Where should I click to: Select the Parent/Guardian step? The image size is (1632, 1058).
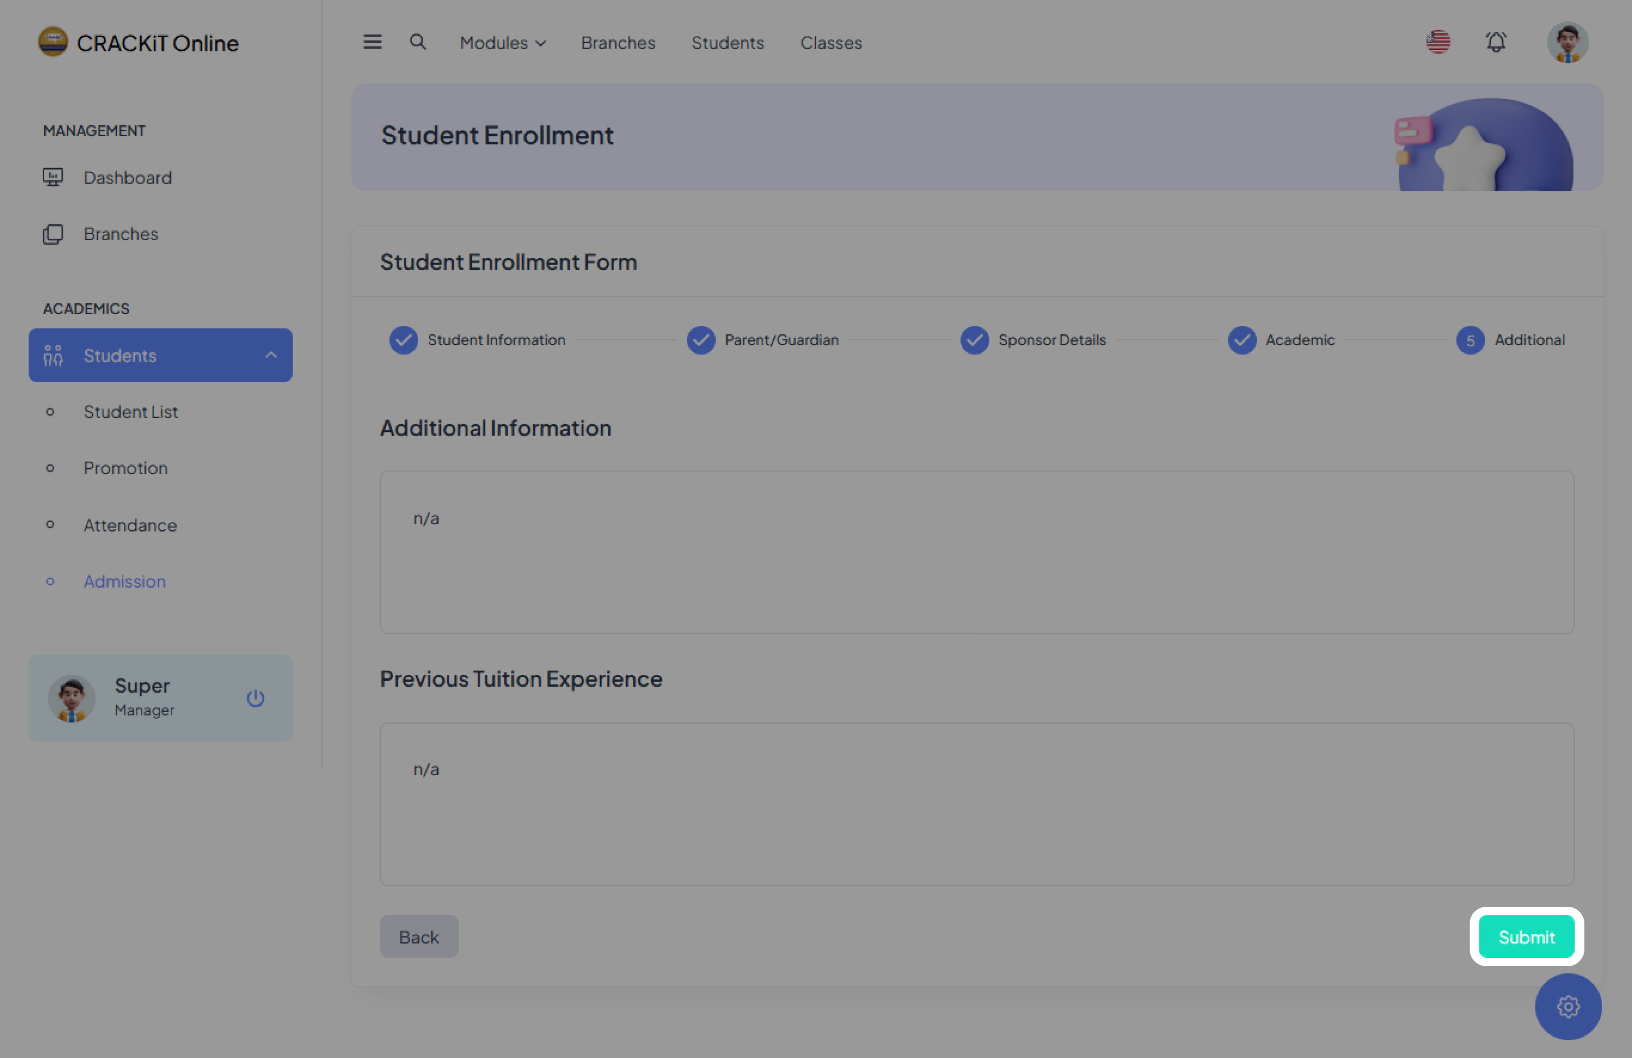pos(781,340)
